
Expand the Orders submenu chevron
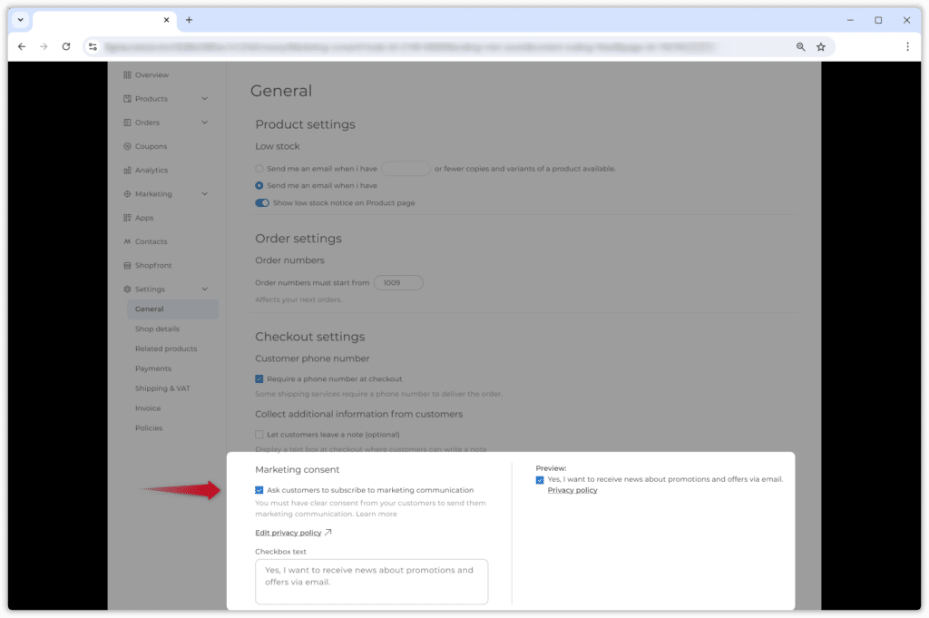[x=205, y=123]
